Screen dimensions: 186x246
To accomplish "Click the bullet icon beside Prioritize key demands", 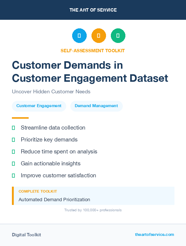I will pyautogui.click(x=13, y=140).
